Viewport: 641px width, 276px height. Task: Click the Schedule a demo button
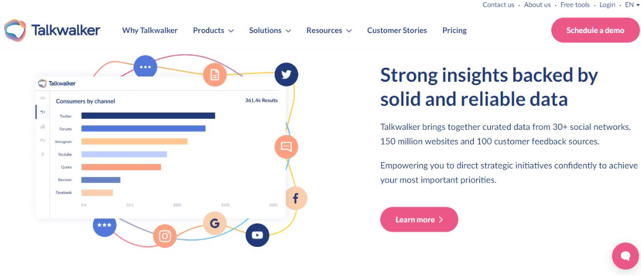point(595,30)
